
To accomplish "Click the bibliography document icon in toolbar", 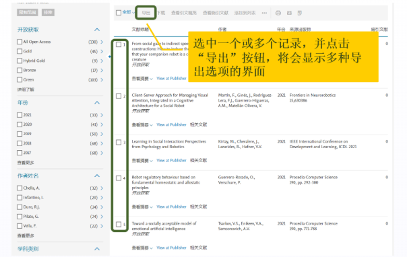I will pyautogui.click(x=300, y=13).
